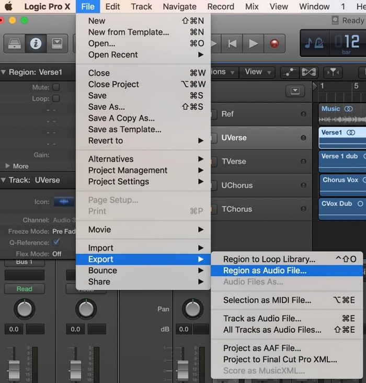Open the Navigate menu

click(x=180, y=6)
